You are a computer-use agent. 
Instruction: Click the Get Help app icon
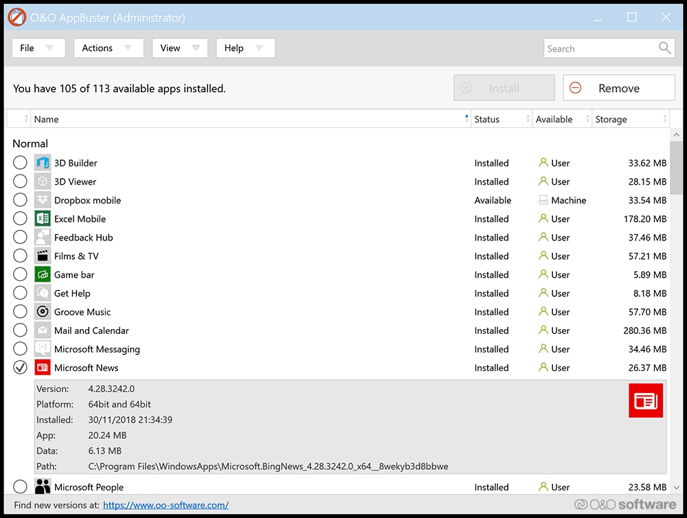point(43,293)
